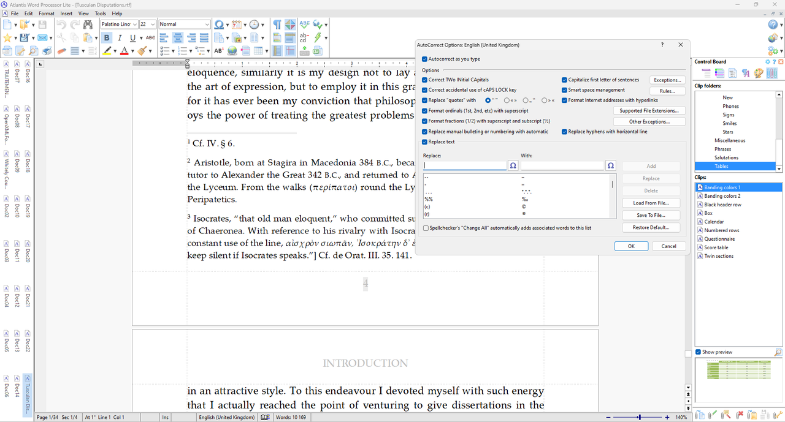Image resolution: width=785 pixels, height=422 pixels.
Task: Click the printer icon in toolbar
Action: 47,51
